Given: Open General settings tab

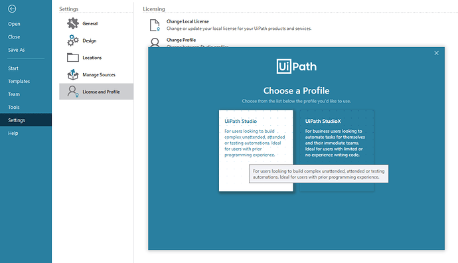Looking at the screenshot, I should click(x=96, y=23).
